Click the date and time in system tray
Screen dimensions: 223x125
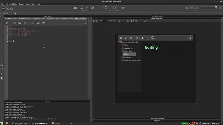[211, 124]
